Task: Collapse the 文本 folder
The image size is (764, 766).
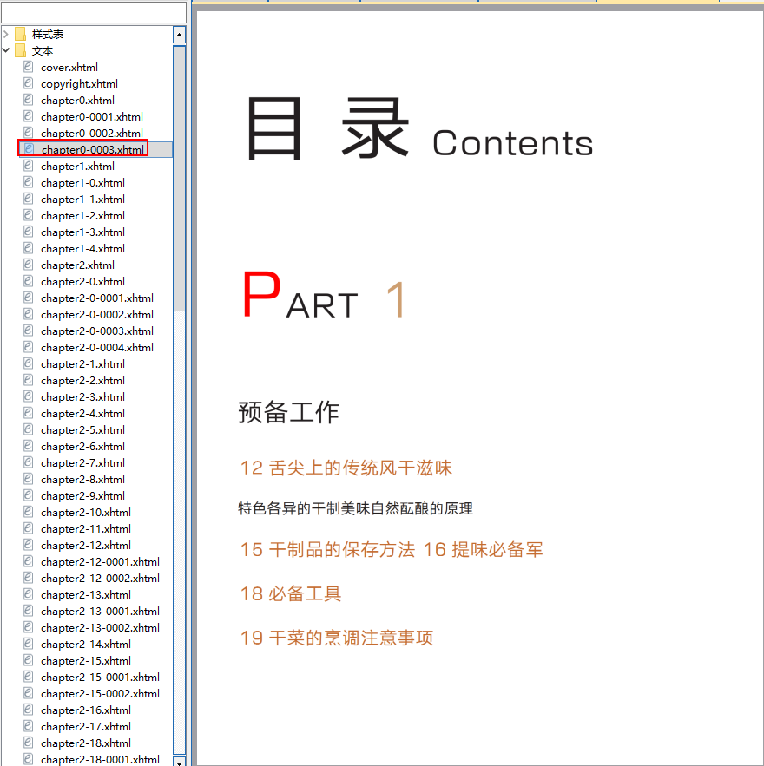Action: click(x=6, y=50)
